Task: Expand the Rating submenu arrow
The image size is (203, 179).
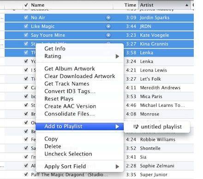Action: pyautogui.click(x=117, y=56)
